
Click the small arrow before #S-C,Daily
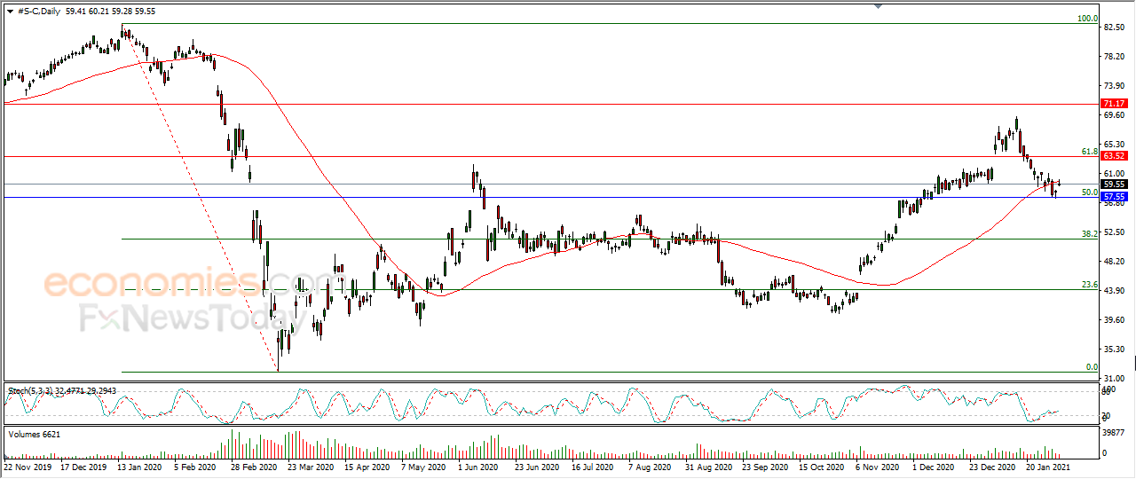pos(9,12)
